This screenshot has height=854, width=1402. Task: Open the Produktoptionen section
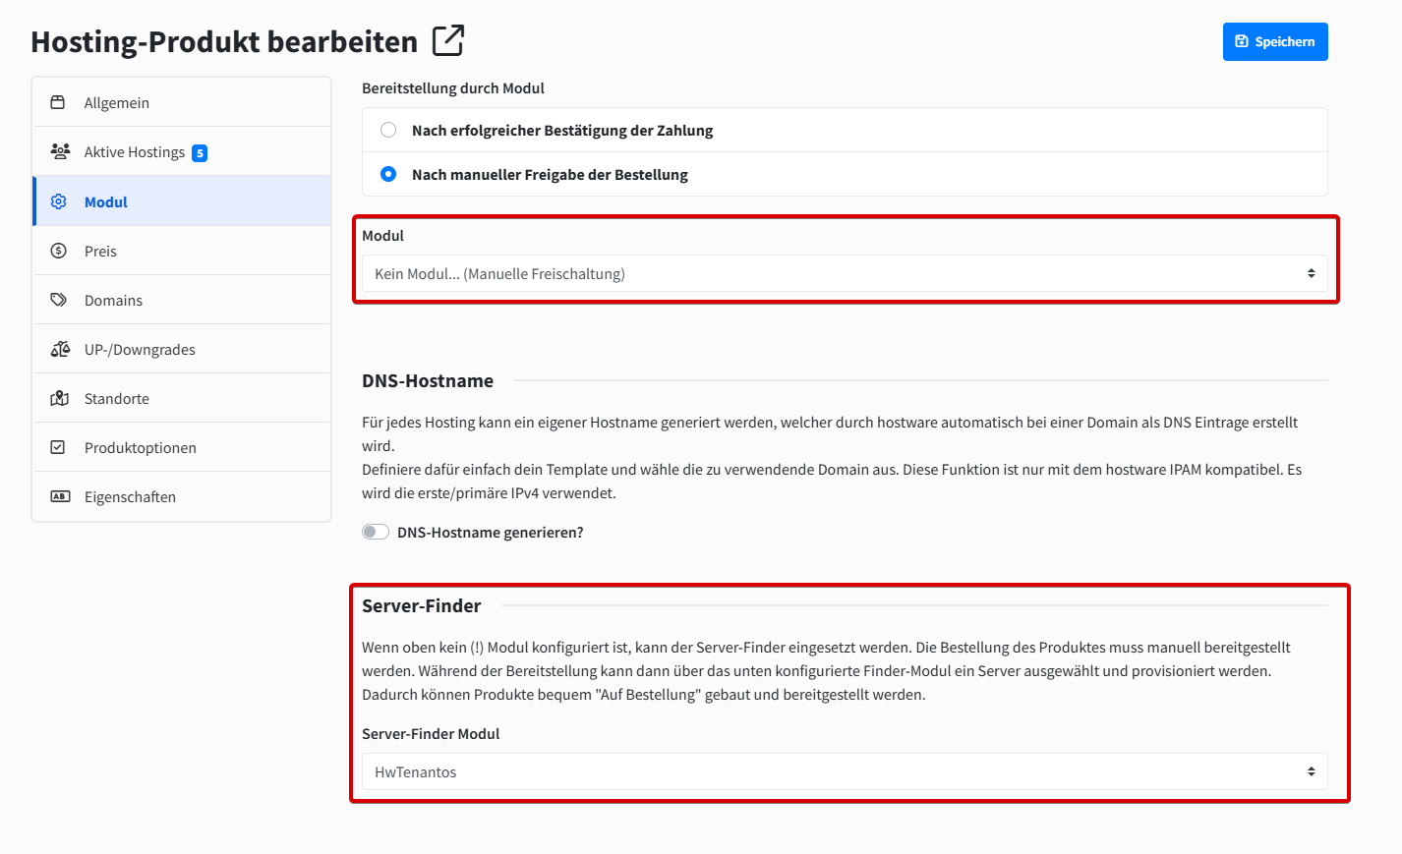pyautogui.click(x=141, y=448)
